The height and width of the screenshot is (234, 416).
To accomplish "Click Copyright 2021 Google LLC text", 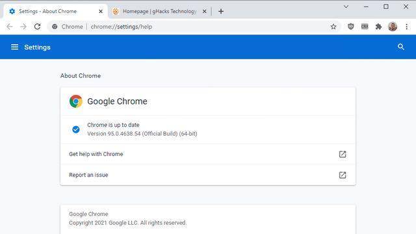I will tap(127, 223).
